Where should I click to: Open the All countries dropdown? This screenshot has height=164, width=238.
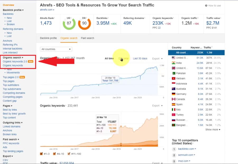coord(56,49)
